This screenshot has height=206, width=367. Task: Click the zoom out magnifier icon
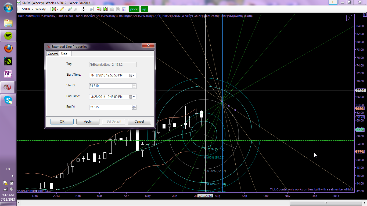76,9
